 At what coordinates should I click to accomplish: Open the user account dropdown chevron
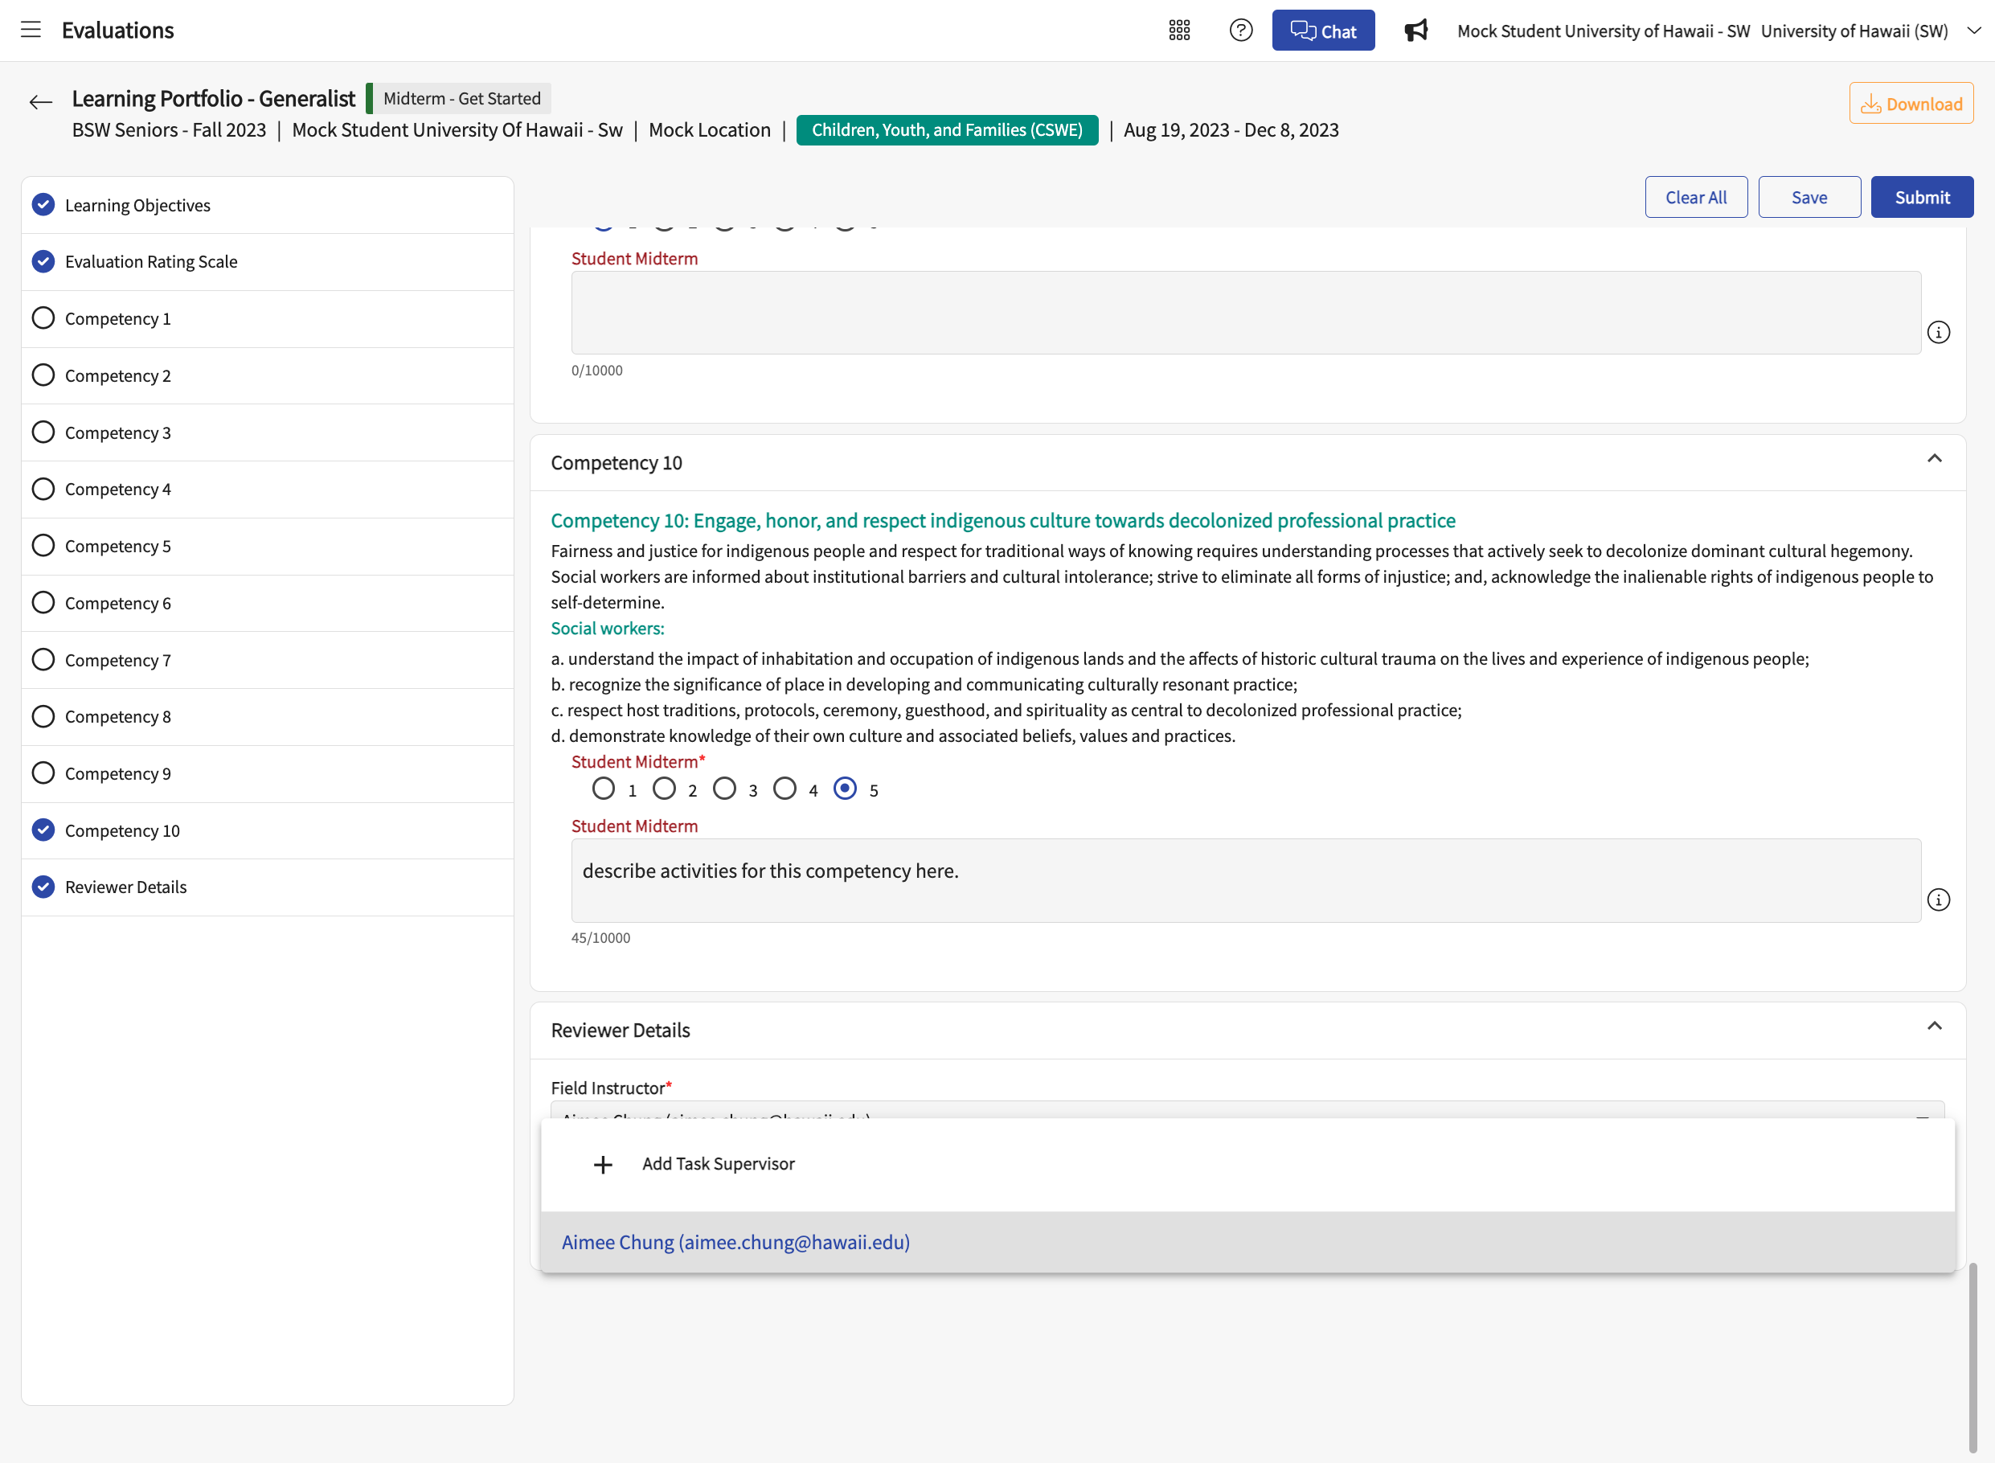pyautogui.click(x=1974, y=30)
